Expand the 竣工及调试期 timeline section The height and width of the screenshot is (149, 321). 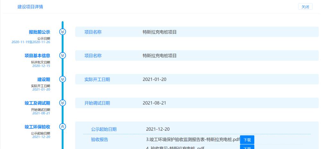63,103
